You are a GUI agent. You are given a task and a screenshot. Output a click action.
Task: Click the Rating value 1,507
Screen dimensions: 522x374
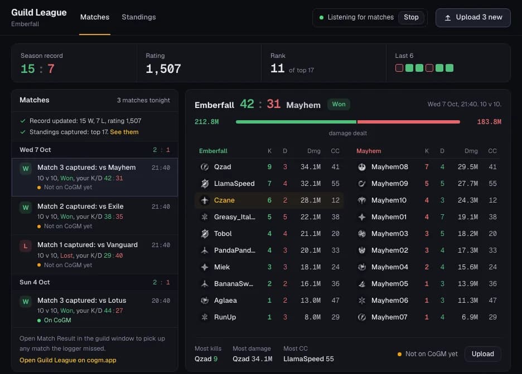coord(163,69)
